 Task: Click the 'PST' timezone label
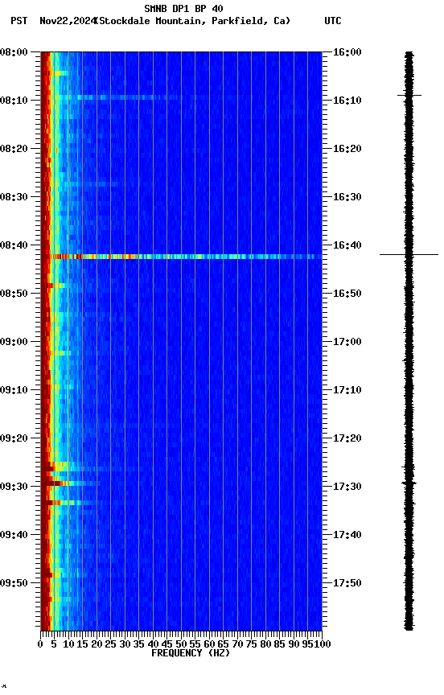coord(19,21)
